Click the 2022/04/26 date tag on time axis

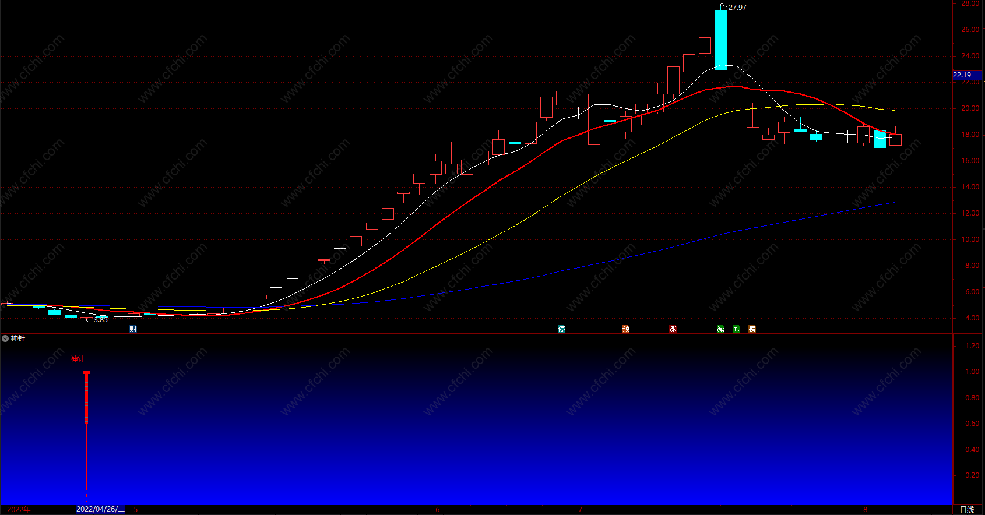tap(100, 510)
